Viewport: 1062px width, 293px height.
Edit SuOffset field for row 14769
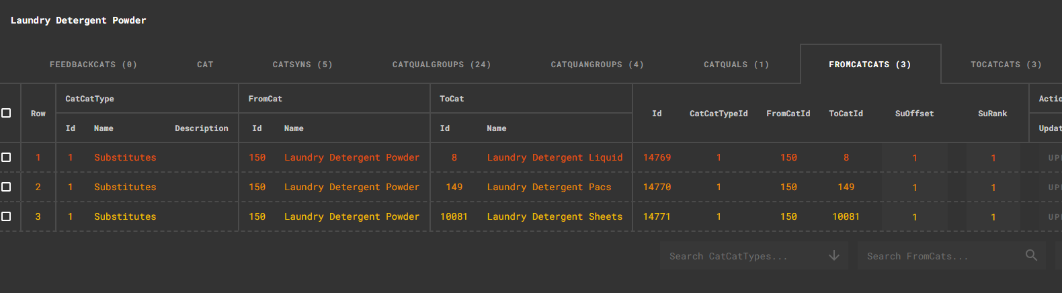tap(915, 157)
